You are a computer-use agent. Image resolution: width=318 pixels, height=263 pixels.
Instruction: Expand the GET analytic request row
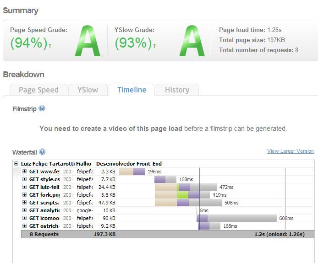(25, 210)
